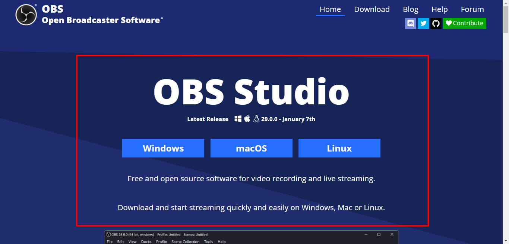Viewport: 509px width, 244px height.
Task: Open File menu in OBS app screenshot
Action: click(x=110, y=242)
